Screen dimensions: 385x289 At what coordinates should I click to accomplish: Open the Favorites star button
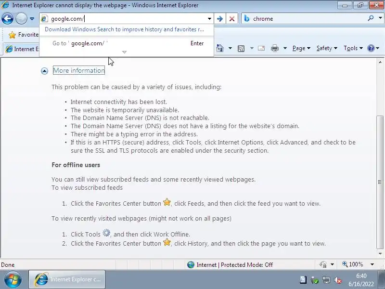(23, 35)
